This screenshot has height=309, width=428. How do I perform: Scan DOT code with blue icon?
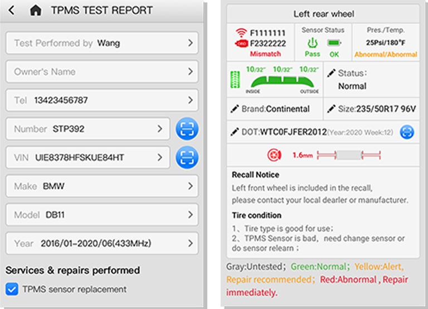(407, 132)
